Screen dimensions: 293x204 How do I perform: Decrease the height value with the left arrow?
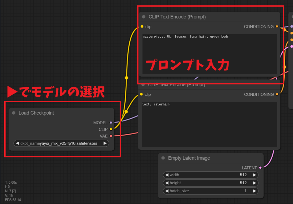point(167,183)
